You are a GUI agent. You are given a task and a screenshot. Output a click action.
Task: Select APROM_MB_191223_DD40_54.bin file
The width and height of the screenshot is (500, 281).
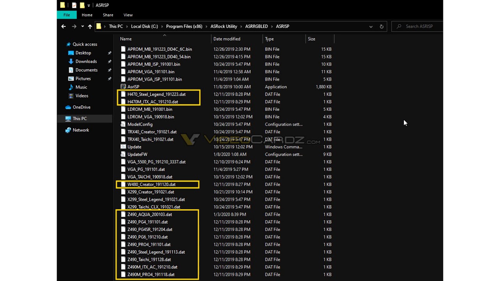(x=159, y=57)
